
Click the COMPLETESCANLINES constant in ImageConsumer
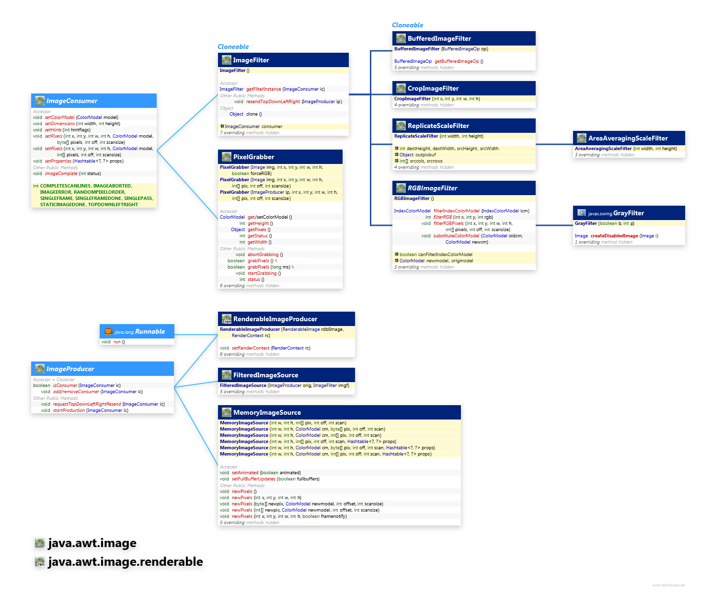coord(66,186)
